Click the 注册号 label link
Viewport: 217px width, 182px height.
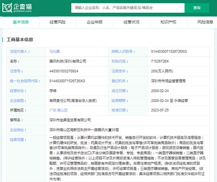15,71
